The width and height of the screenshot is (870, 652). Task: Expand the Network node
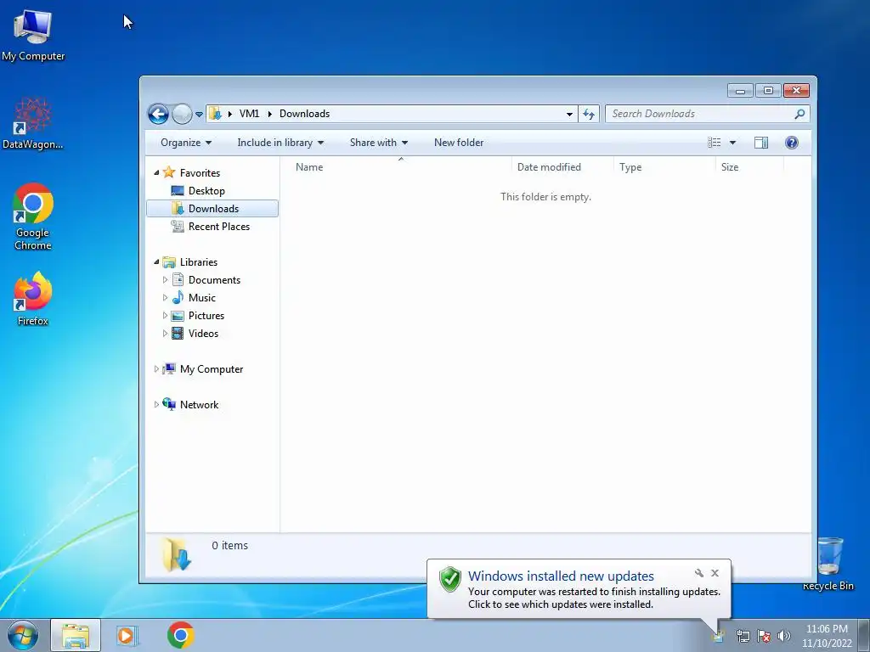tap(156, 405)
